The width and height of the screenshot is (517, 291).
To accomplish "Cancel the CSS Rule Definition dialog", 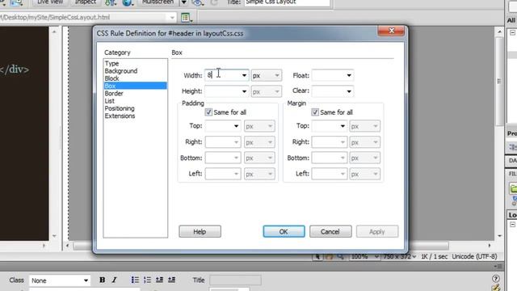I will coord(330,232).
